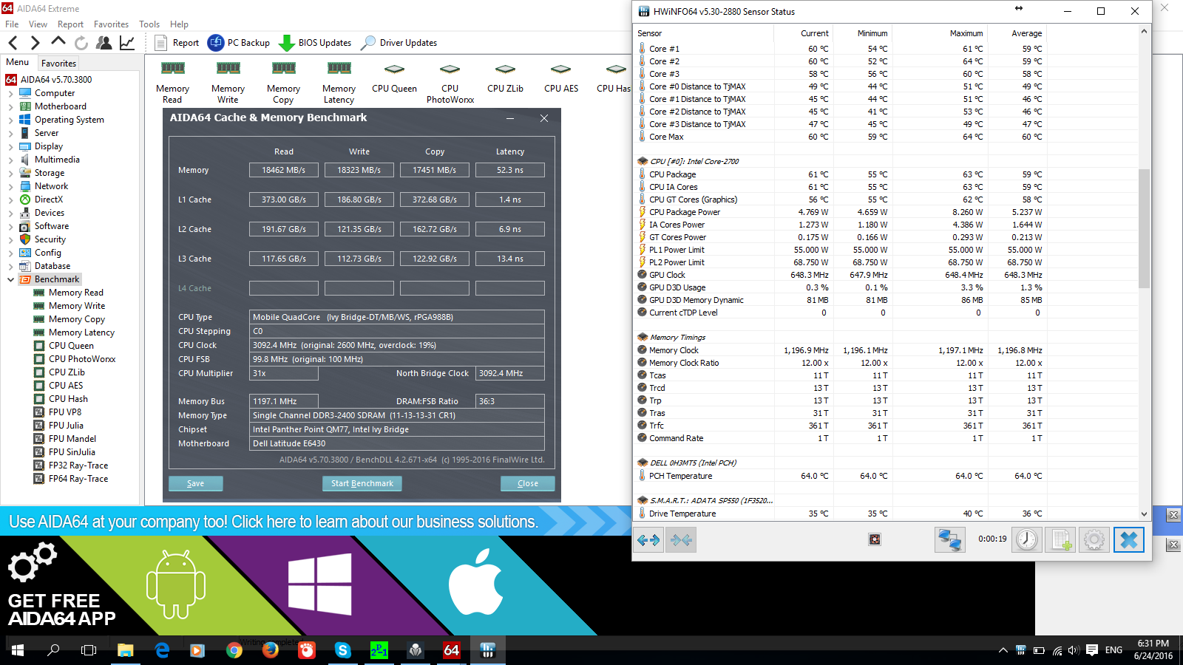Close HWiNFO sensors with blue X
Image resolution: width=1183 pixels, height=665 pixels.
[1129, 540]
